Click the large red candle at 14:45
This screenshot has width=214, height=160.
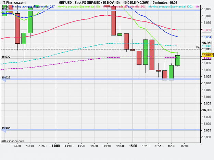pos(113,21)
